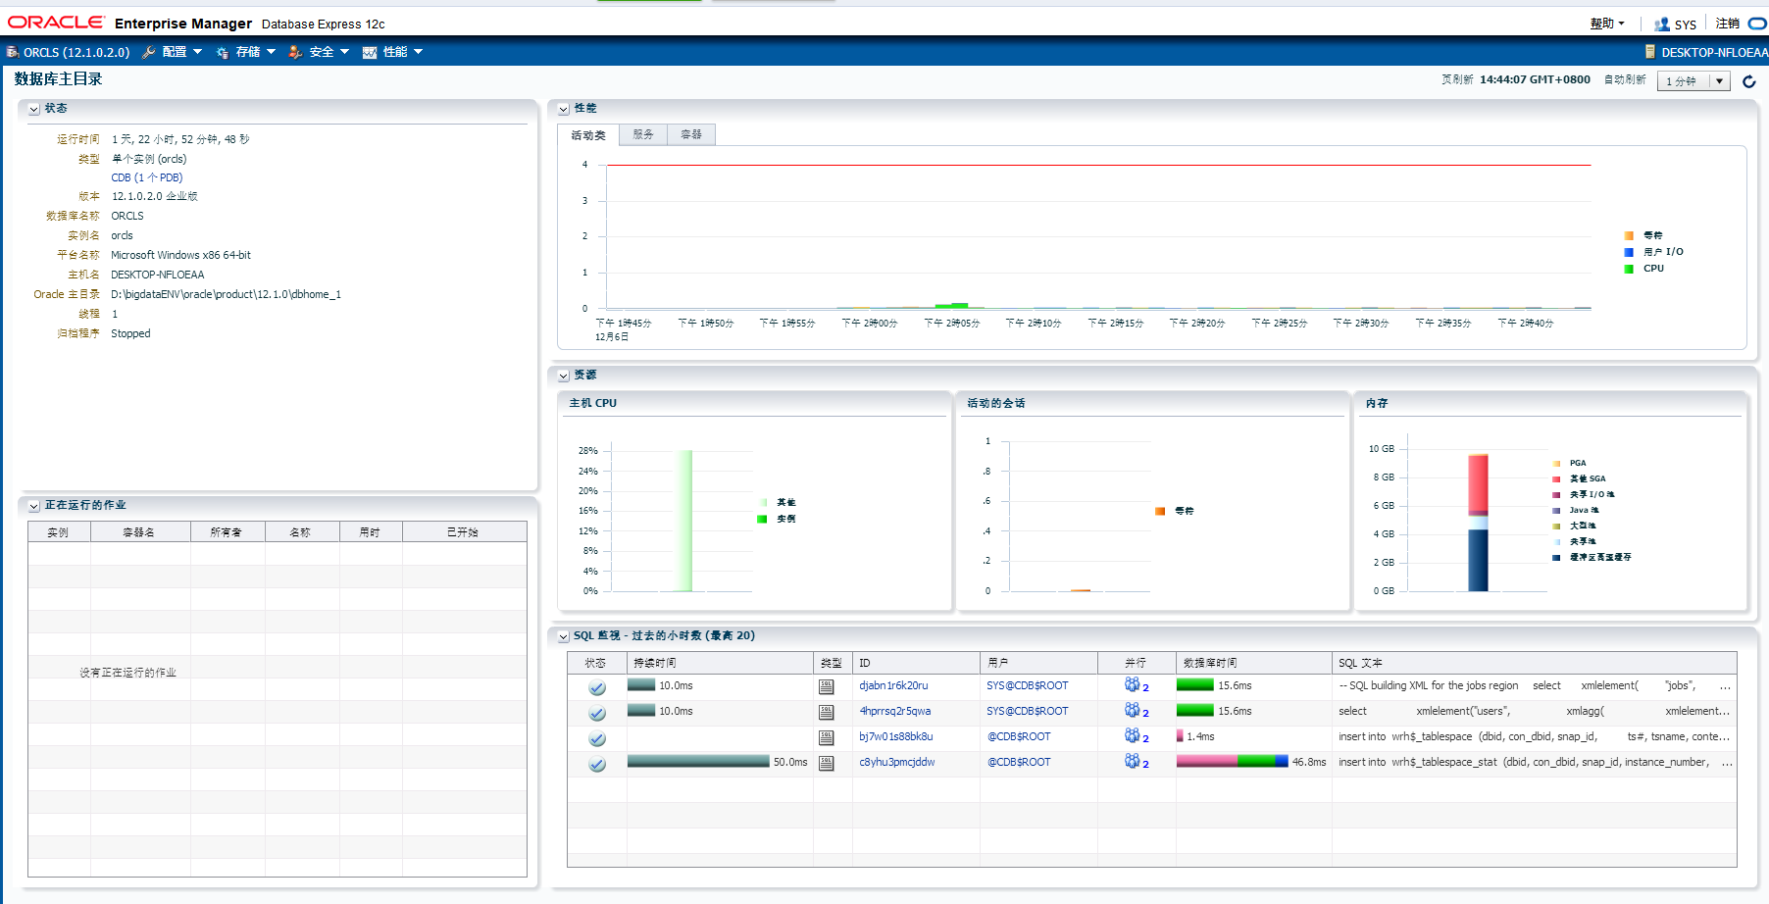Click the CDB (1 个 PDB) link
Viewport: 1769px width, 904px height.
point(145,177)
